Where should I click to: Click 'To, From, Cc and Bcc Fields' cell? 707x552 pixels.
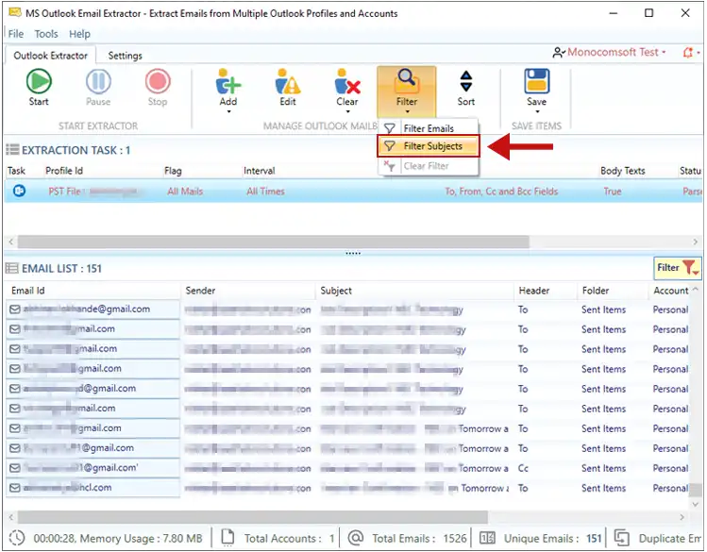501,192
